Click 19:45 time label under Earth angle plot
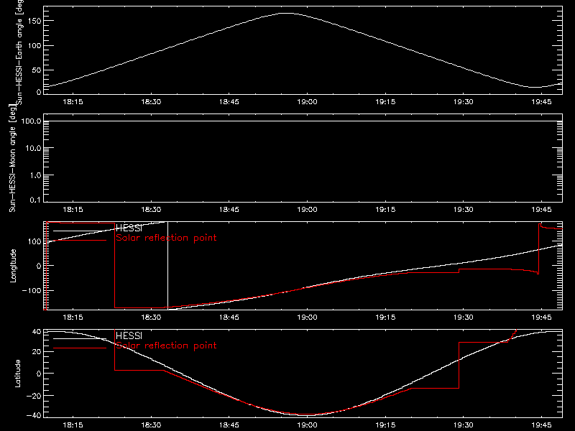575x431 pixels. 542,102
